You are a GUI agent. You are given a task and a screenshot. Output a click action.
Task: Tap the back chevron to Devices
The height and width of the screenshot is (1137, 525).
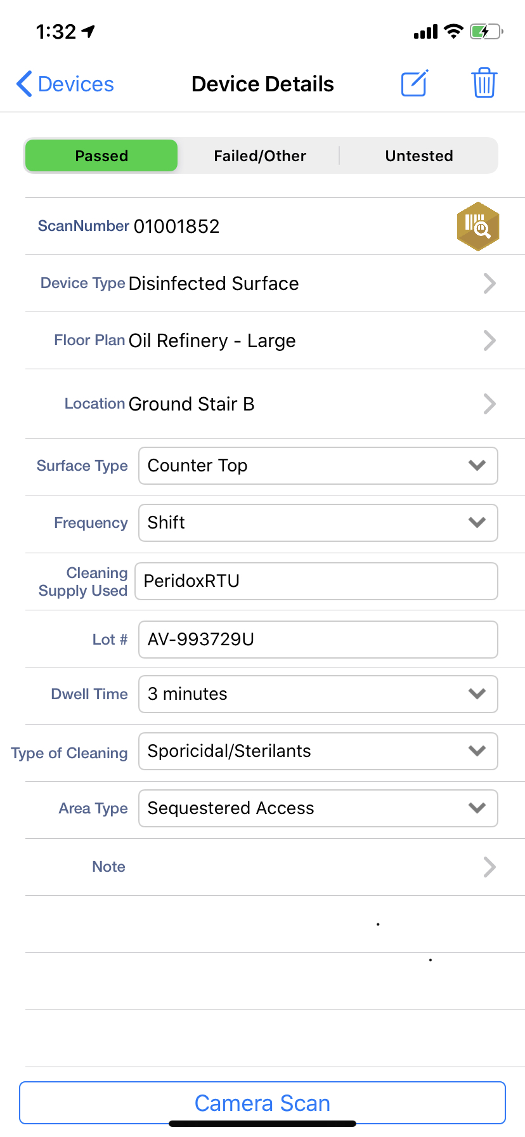(x=25, y=84)
